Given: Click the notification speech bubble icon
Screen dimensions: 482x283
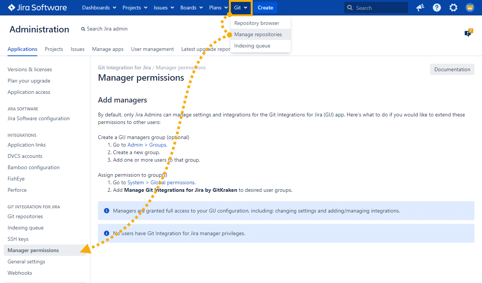Looking at the screenshot, I should tap(468, 33).
